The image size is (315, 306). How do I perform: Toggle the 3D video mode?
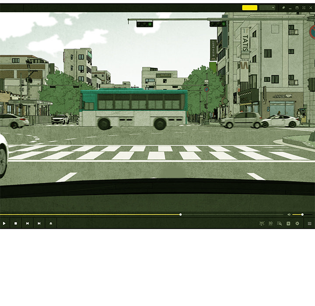271,223
